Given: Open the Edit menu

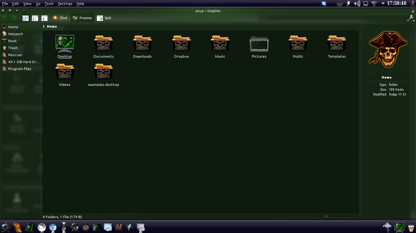Looking at the screenshot, I should coord(16,4).
